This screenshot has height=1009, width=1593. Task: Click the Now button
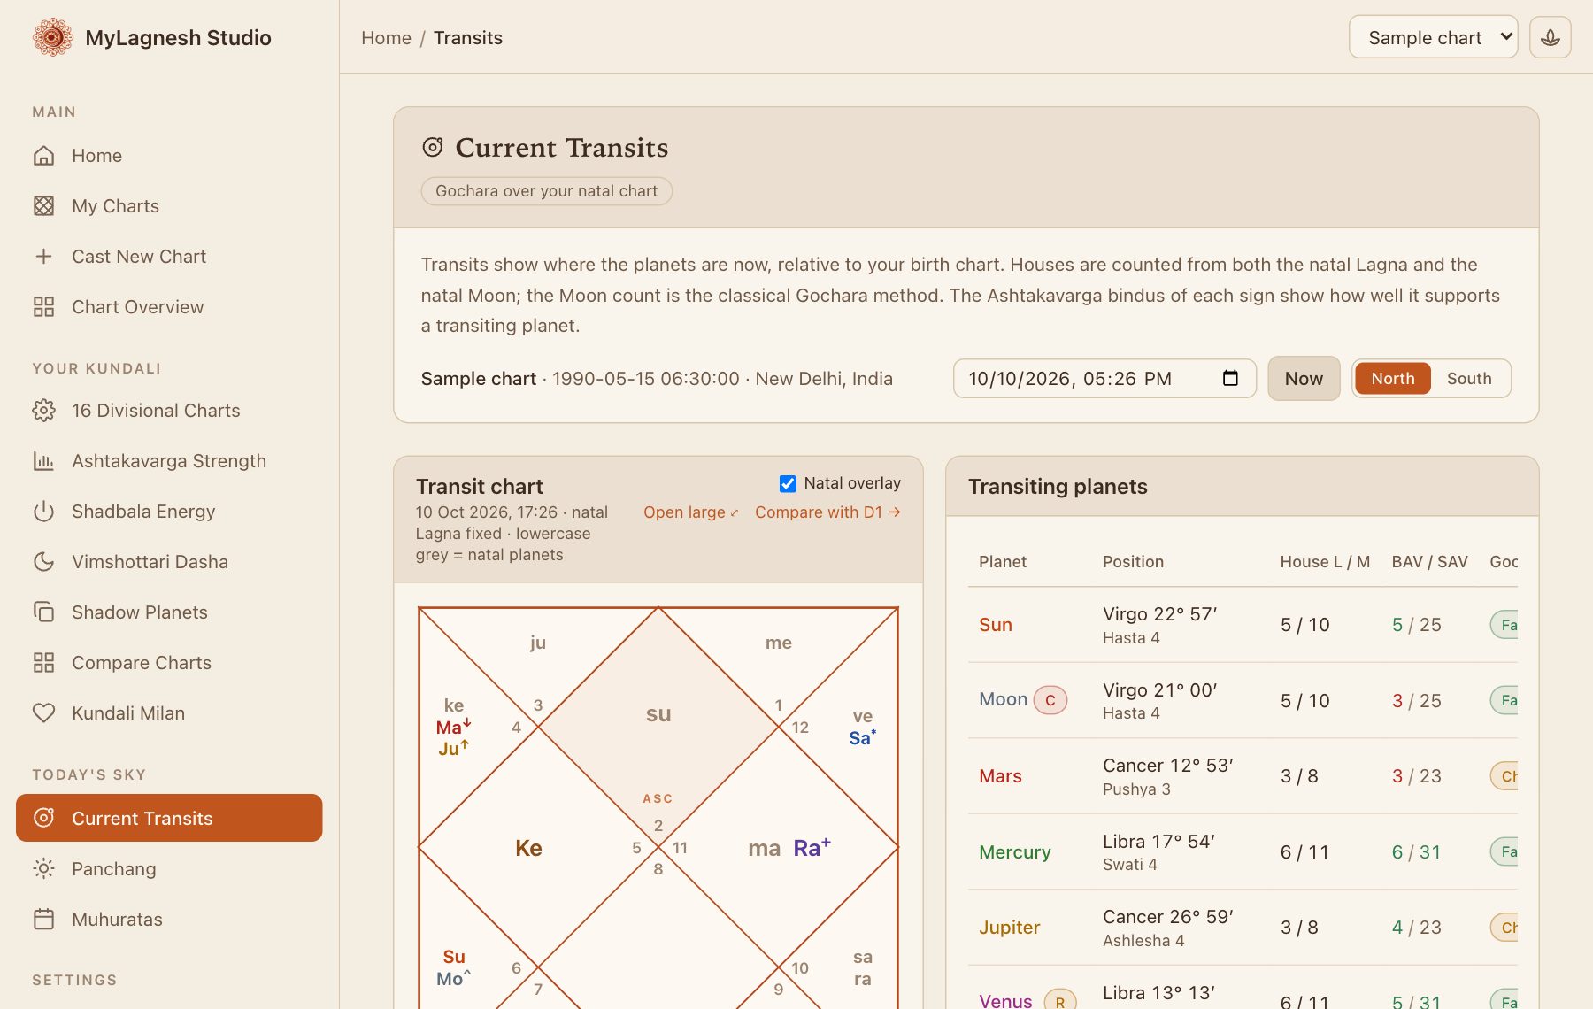click(1304, 379)
